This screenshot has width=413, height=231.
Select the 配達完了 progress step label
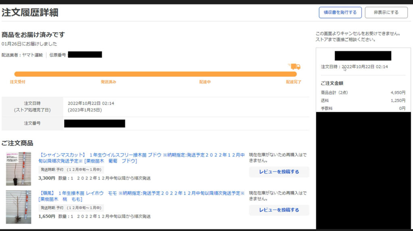[x=293, y=82]
